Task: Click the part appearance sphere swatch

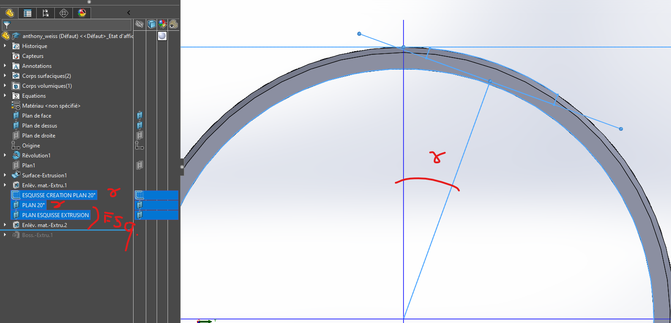Action: (x=163, y=36)
